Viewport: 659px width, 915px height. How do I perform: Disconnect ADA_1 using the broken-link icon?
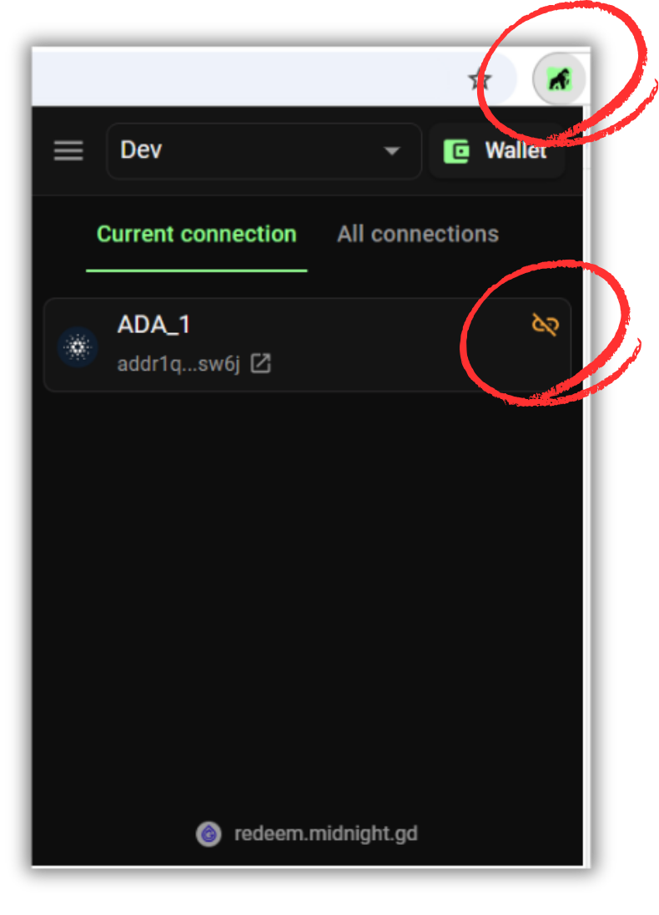(x=546, y=325)
